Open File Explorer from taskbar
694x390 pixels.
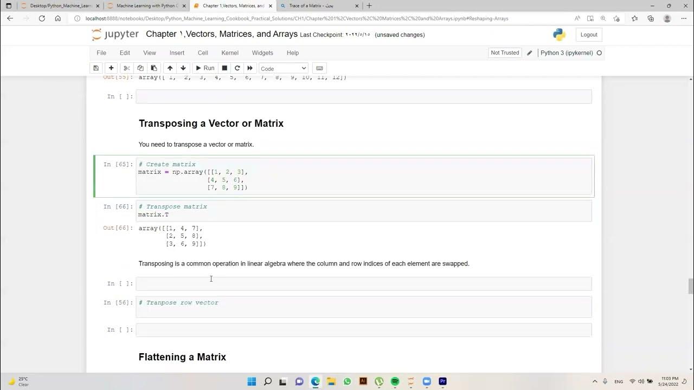(331, 381)
